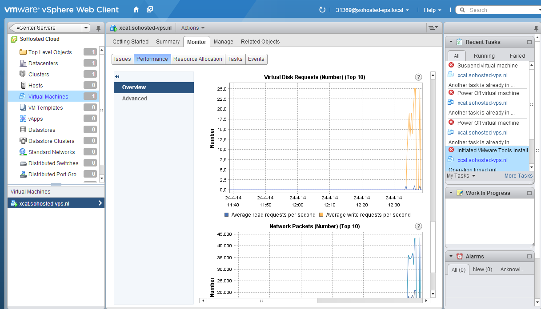Select the Resource Allocation sub-tab

[x=197, y=59]
